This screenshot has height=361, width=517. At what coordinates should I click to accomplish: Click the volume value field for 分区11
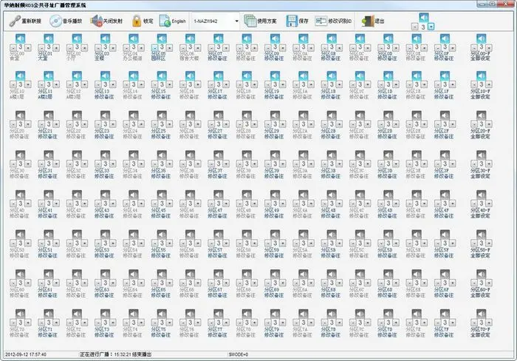(48, 85)
